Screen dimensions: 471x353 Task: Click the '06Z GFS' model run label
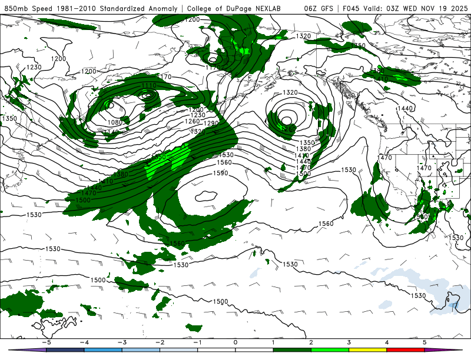pyautogui.click(x=319, y=8)
